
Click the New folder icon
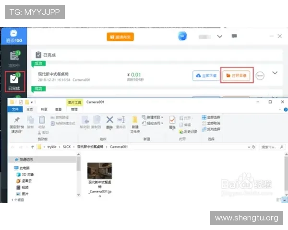pyautogui.click(x=135, y=120)
